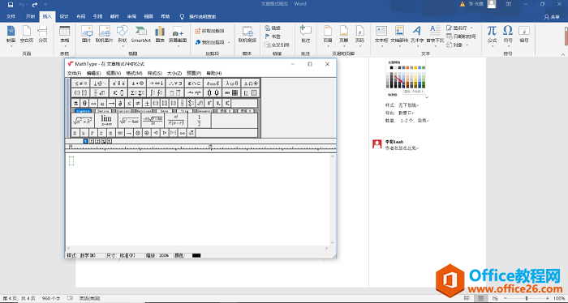This screenshot has width=568, height=303.
Task: Expand the Text Box (文本框) dropdown
Action: pyautogui.click(x=381, y=46)
